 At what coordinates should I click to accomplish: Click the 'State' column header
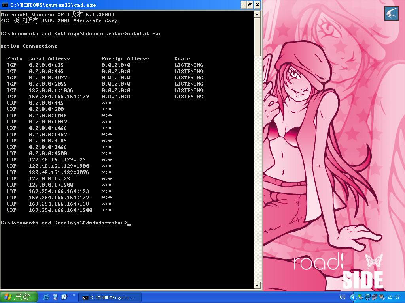click(x=182, y=59)
